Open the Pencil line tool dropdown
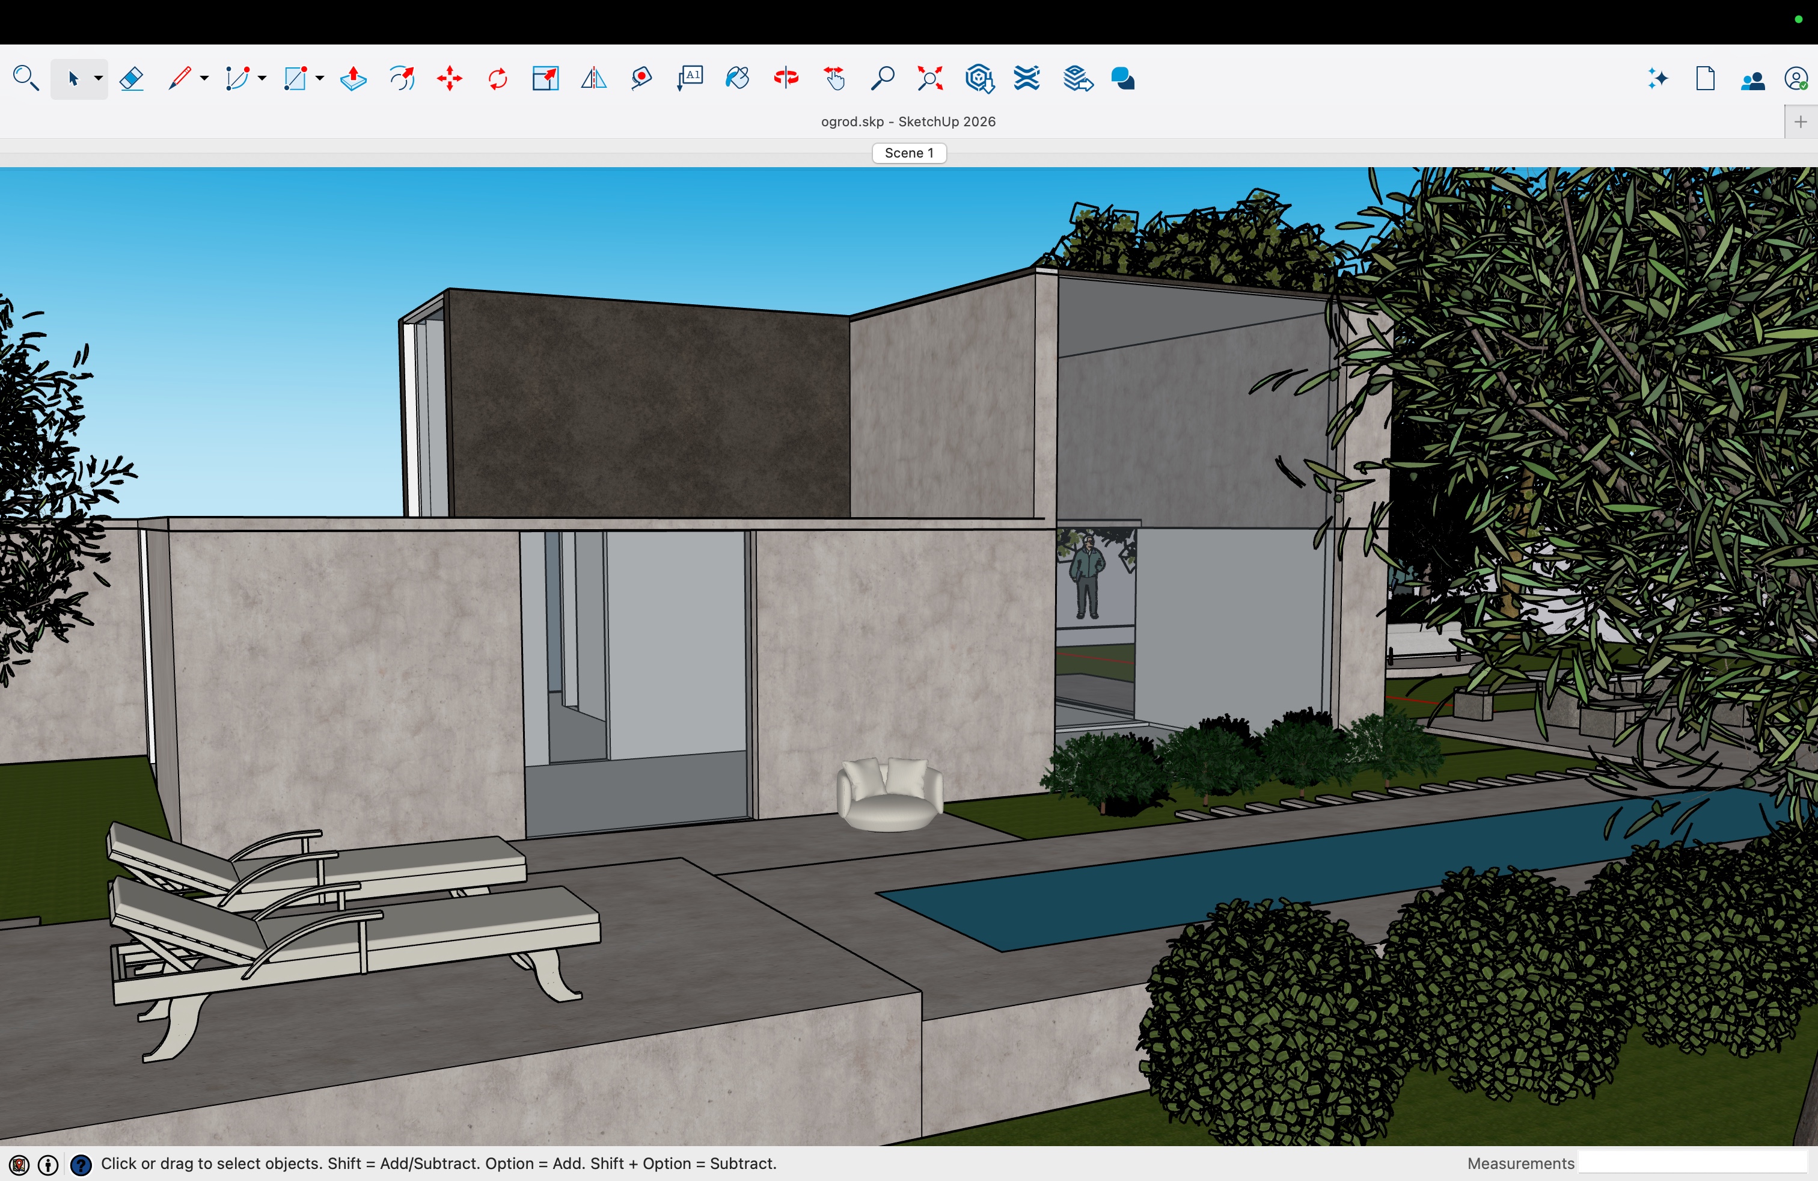 tap(204, 79)
